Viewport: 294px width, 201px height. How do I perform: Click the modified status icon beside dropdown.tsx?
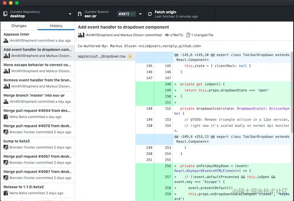pyautogui.click(x=130, y=56)
